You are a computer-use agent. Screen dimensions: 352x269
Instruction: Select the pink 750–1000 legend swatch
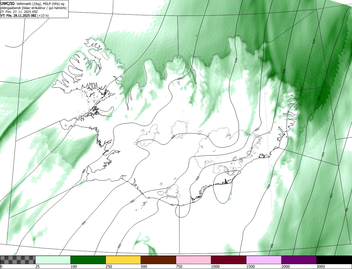pos(193,260)
